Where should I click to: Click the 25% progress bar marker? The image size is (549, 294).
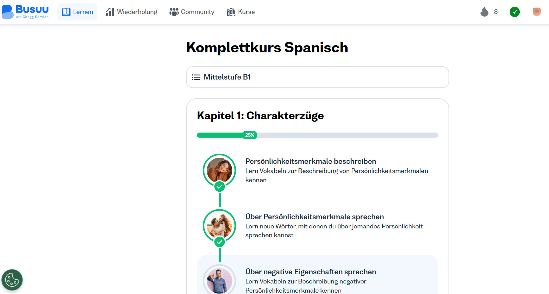click(x=250, y=135)
